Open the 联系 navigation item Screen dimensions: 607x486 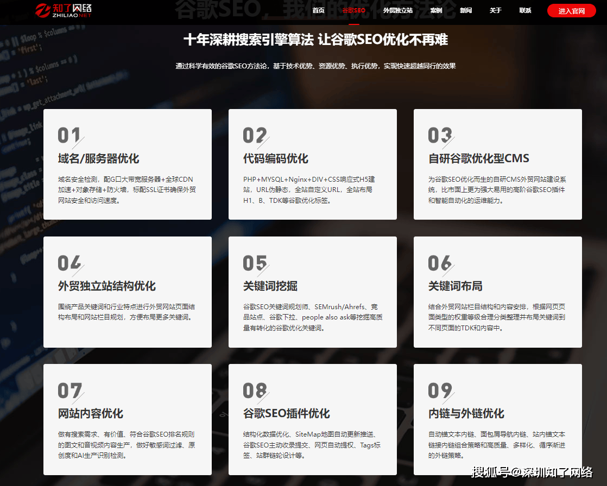[x=524, y=10]
